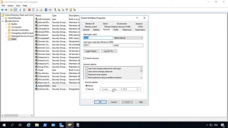228x128 pixels.
Task: Open the Action menu
Action: [x=10, y=6]
